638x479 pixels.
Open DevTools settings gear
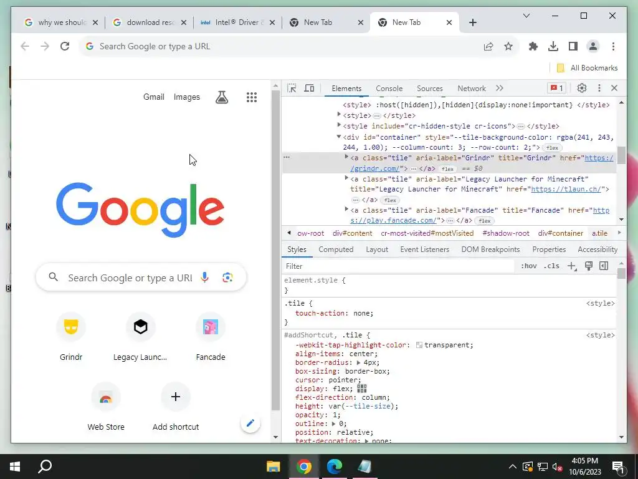[x=582, y=88]
